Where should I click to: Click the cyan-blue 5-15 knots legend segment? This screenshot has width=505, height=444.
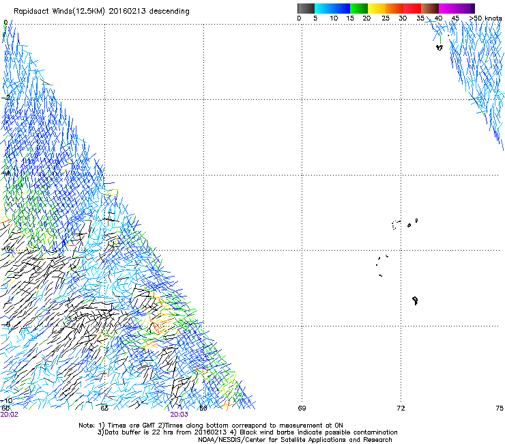click(x=332, y=8)
